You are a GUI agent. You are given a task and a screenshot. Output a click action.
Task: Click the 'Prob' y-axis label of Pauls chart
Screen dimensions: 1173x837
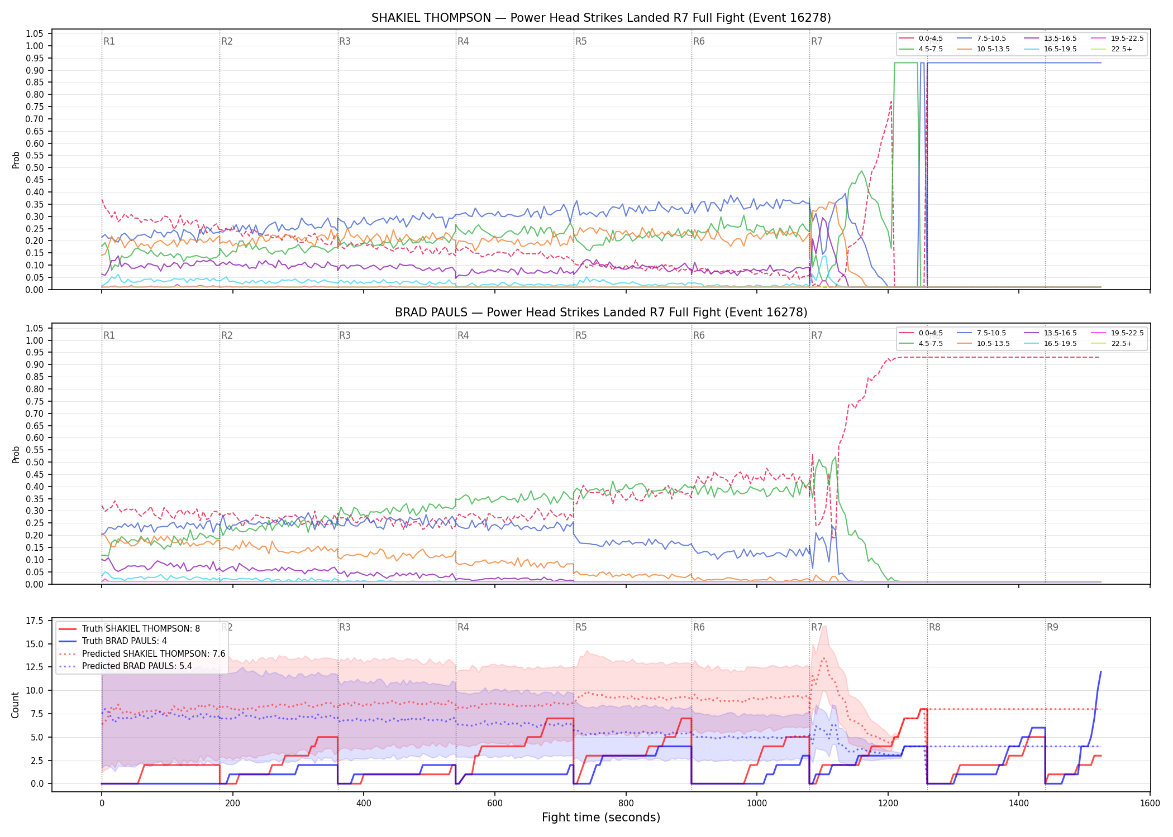[16, 454]
